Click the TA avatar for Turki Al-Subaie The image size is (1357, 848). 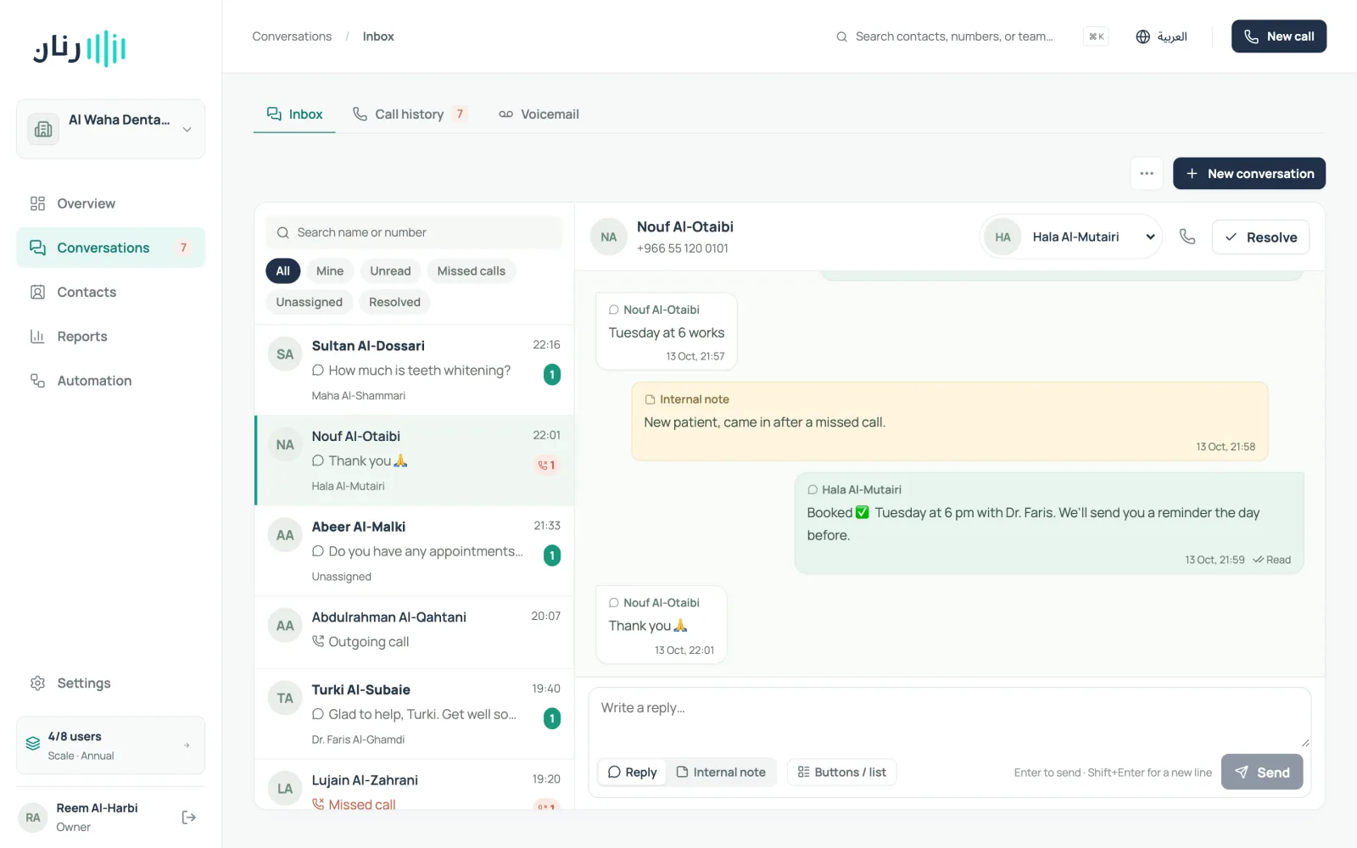click(285, 698)
